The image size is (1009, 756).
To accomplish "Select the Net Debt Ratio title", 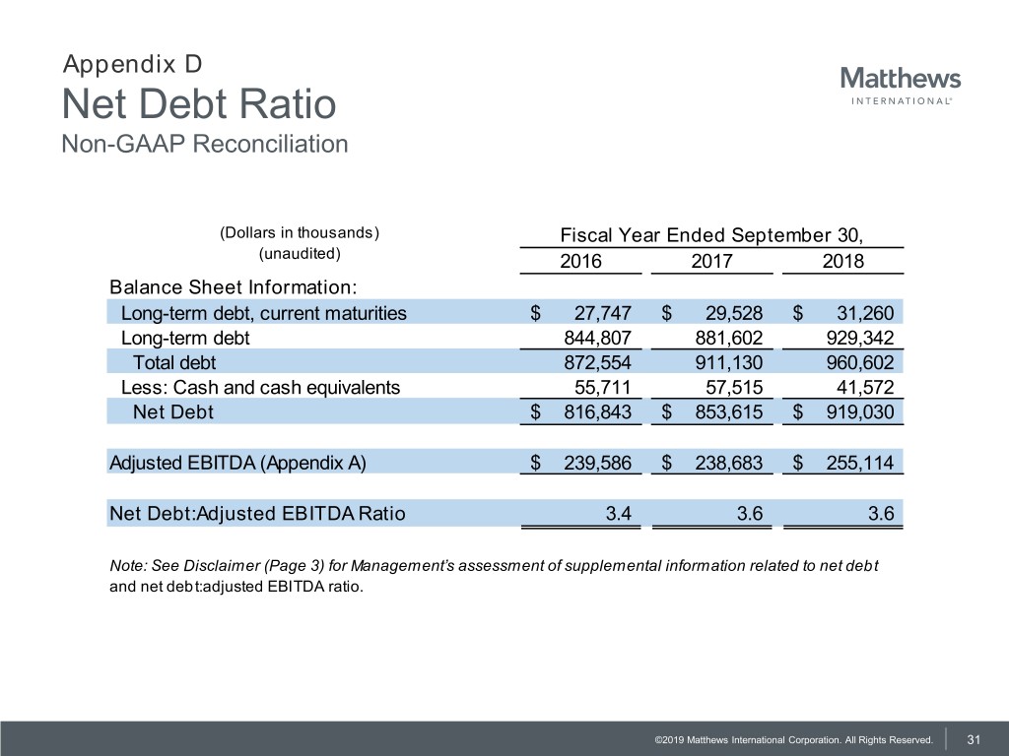I will pos(198,104).
